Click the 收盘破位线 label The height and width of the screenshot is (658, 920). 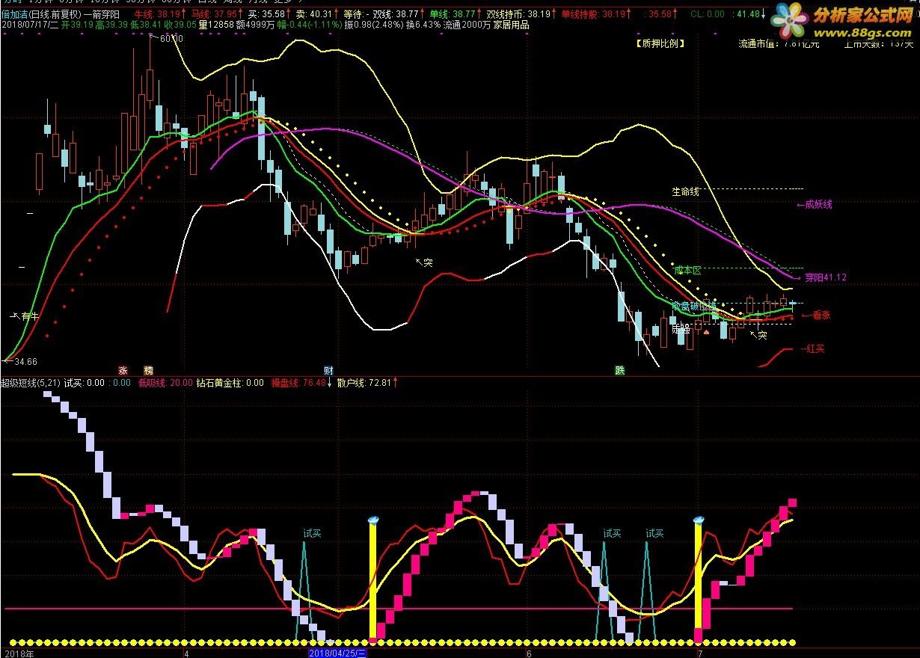tap(694, 305)
